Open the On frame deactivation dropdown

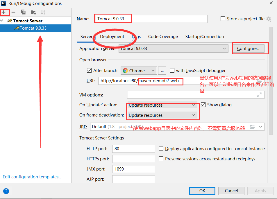tap(162, 115)
